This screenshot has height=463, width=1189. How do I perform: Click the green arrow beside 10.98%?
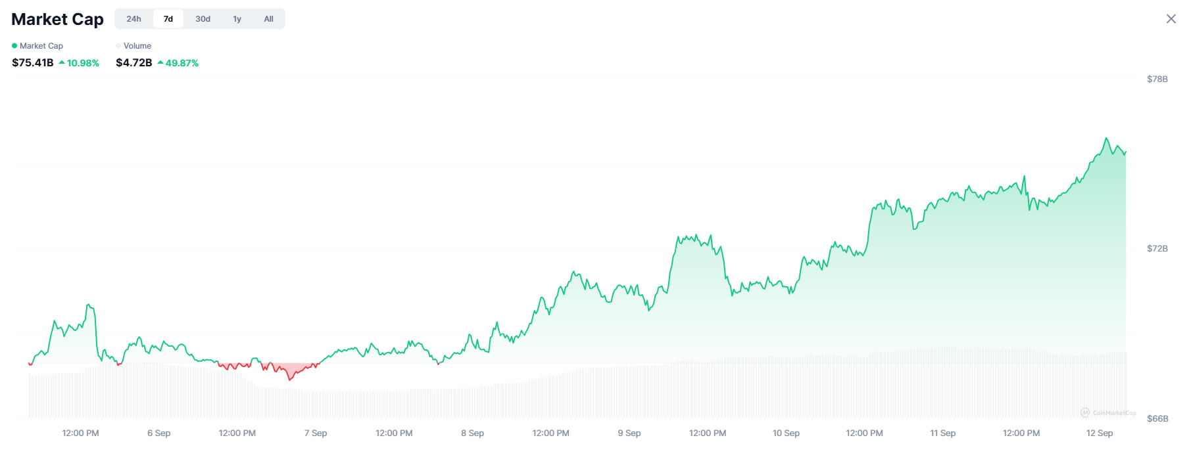pyautogui.click(x=62, y=62)
